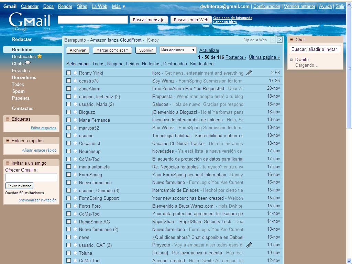Show next web clip arrow
Screen dimensions: 352x264
(x=279, y=40)
